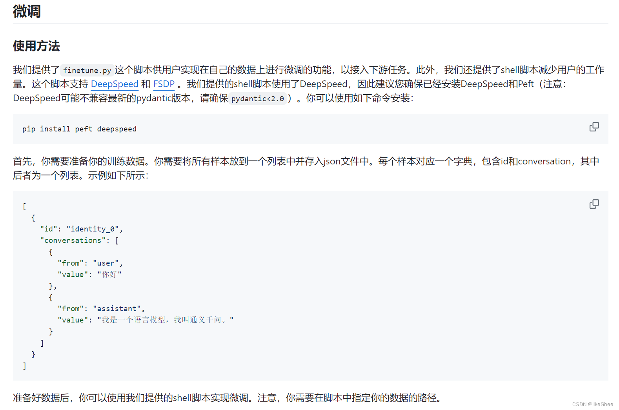The height and width of the screenshot is (410, 619).
Task: Click the 微调 heading
Action: click(27, 11)
